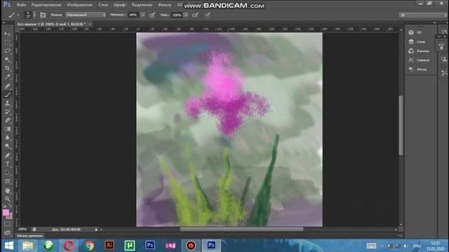Open the Слои layers panel
449x252 pixels.
click(x=417, y=42)
